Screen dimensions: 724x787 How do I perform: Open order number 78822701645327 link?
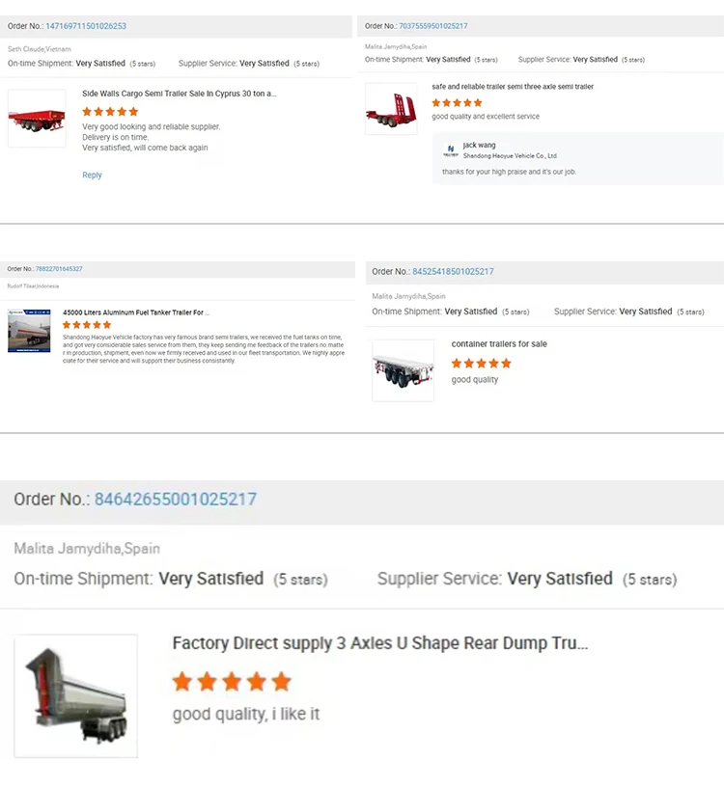click(59, 269)
